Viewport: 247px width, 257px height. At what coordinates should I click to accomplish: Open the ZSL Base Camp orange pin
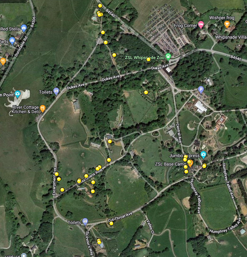(190, 164)
